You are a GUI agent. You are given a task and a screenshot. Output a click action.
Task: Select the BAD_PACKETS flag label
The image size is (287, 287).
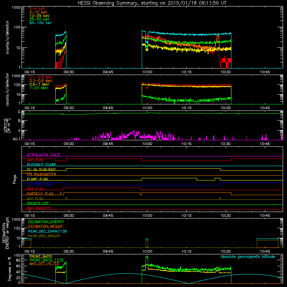[39, 208]
